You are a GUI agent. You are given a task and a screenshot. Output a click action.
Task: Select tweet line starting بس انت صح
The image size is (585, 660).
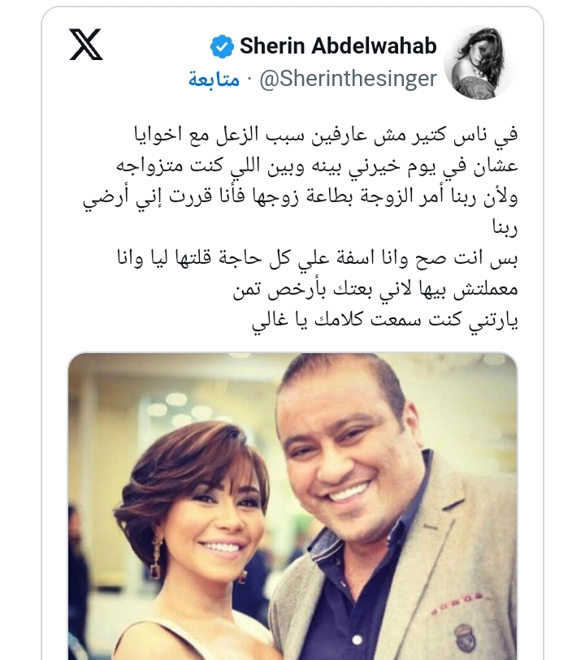tap(317, 258)
